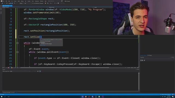Click Visual Studio icon in taskbar
Image resolution: width=175 pixels, height=98 pixels.
pyautogui.click(x=82, y=97)
